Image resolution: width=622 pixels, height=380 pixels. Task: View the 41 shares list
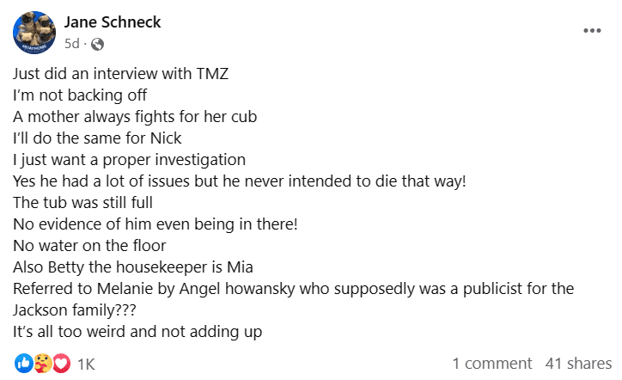tap(578, 364)
